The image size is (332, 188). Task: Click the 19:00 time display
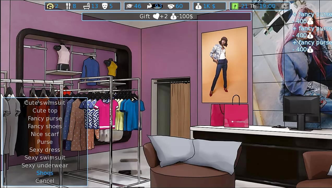(x=268, y=6)
